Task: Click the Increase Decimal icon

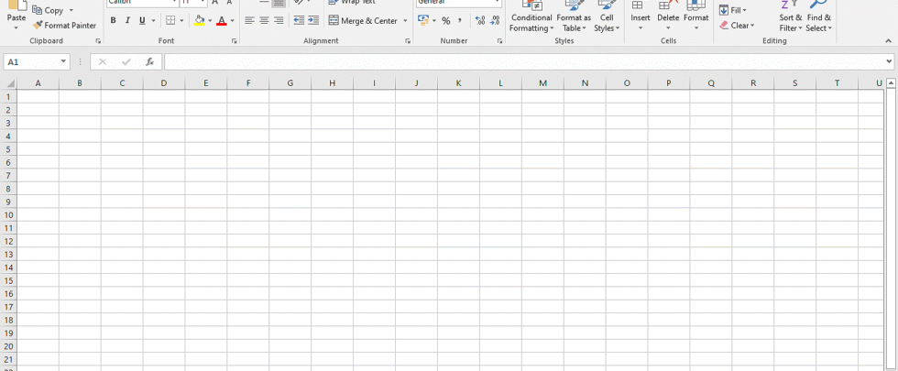Action: click(x=479, y=20)
